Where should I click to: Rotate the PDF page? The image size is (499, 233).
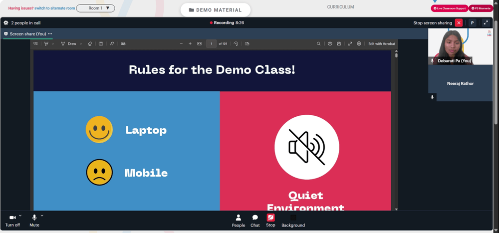click(x=236, y=43)
